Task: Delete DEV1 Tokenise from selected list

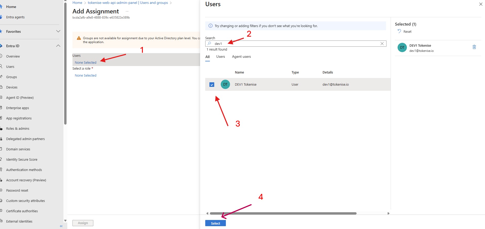Action: tap(474, 47)
